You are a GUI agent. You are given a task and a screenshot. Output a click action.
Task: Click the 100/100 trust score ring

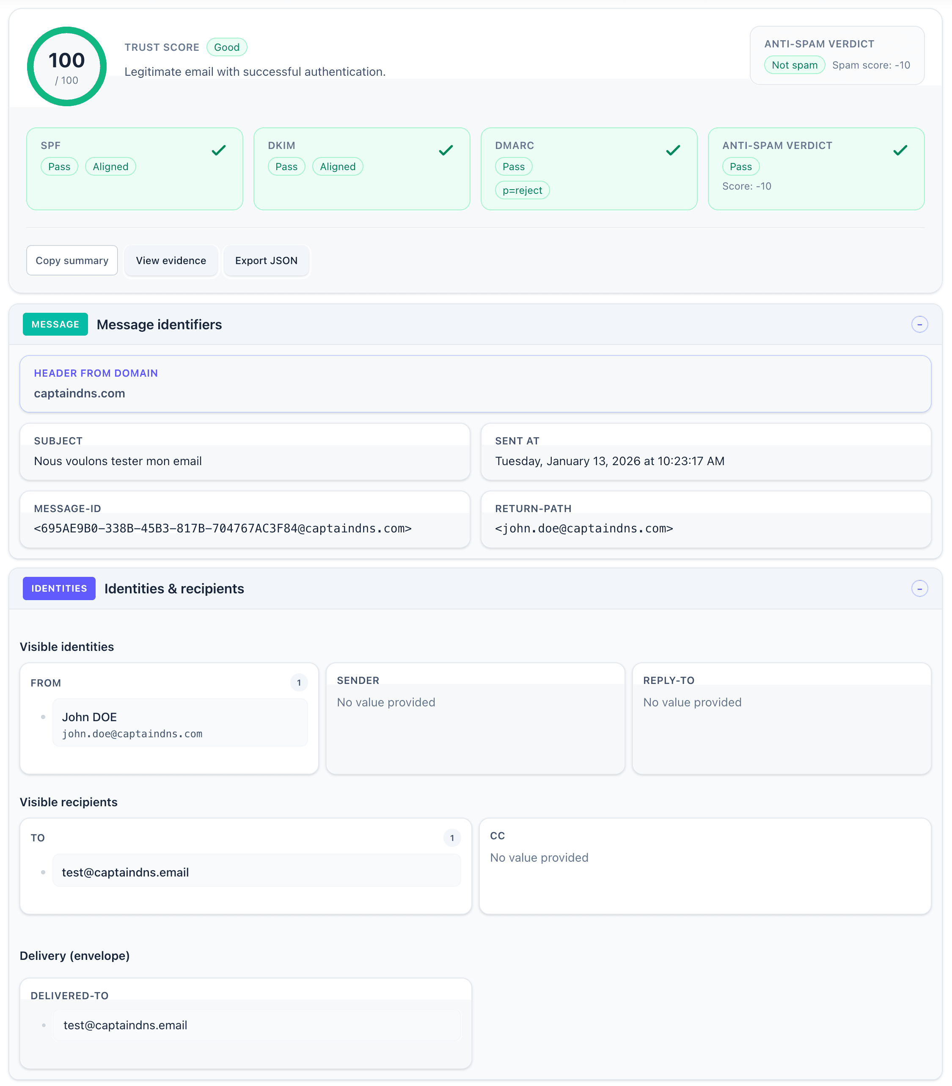pos(66,66)
